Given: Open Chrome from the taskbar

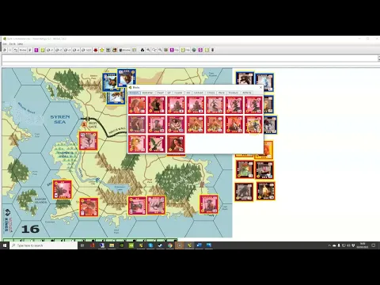Looking at the screenshot, I should (170, 245).
